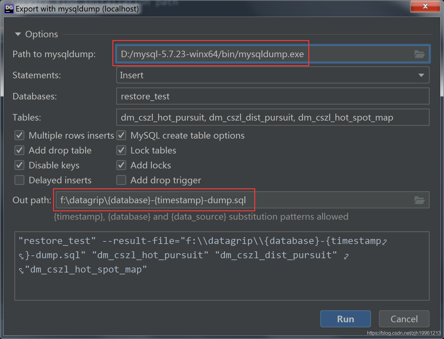
Task: Click the DataGrip logo in the title bar
Action: coord(9,8)
